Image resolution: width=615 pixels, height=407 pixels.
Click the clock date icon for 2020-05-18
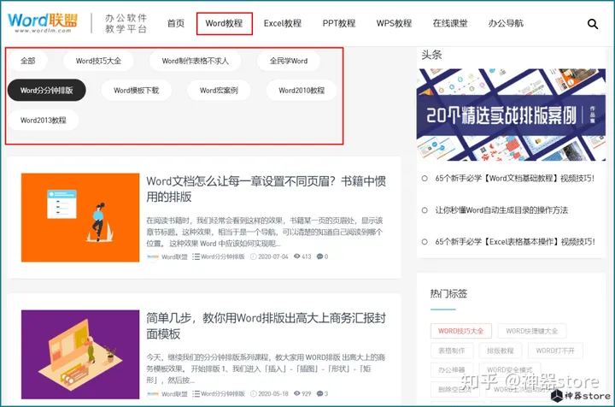254,394
